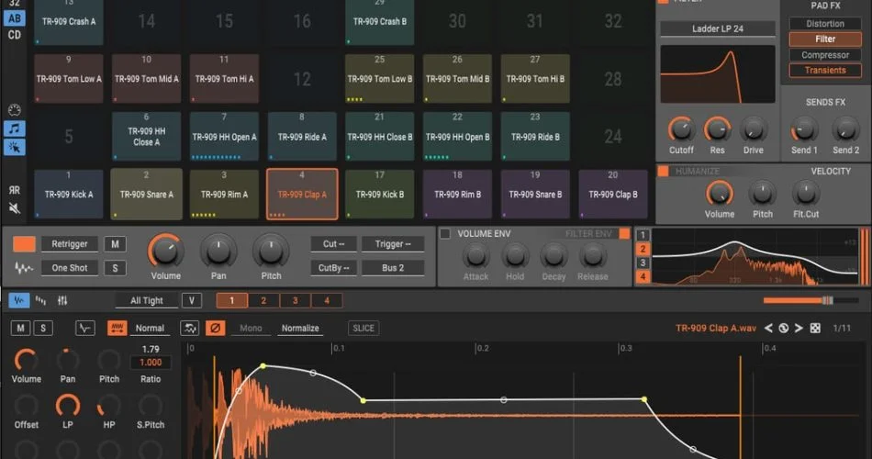Enable the Volume Env checkbox
This screenshot has height=459, width=872.
[x=445, y=234]
